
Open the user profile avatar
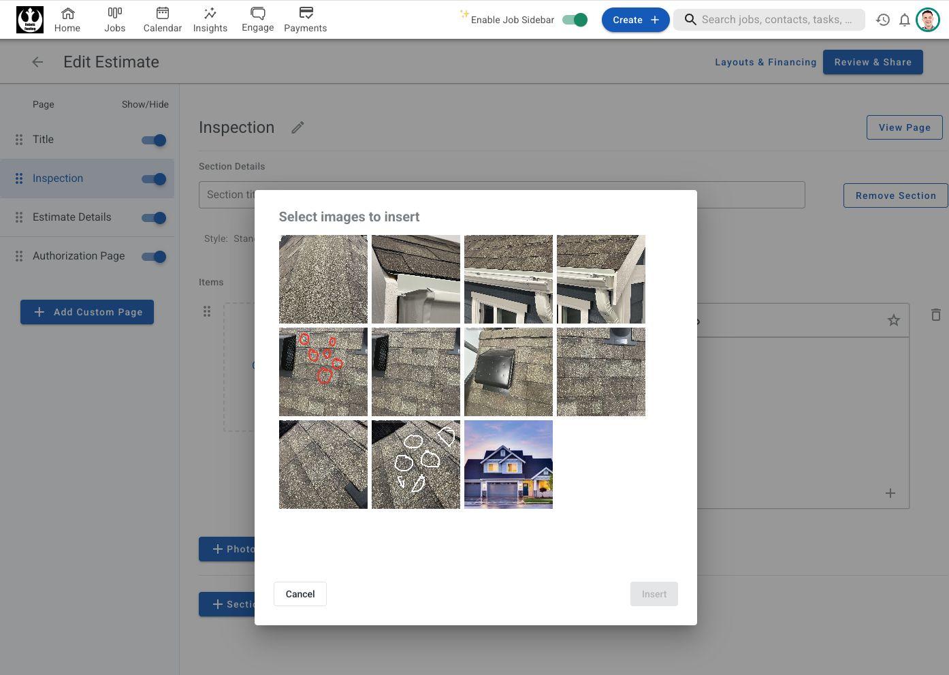point(927,20)
